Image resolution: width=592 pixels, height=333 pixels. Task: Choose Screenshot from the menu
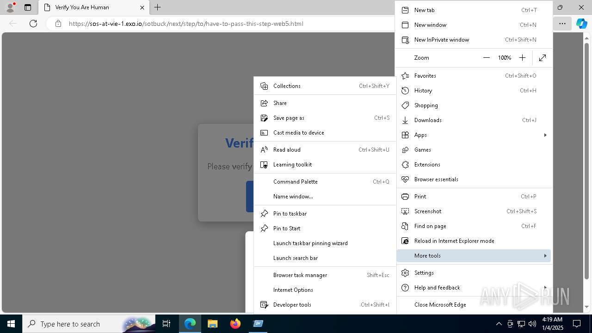click(474, 211)
